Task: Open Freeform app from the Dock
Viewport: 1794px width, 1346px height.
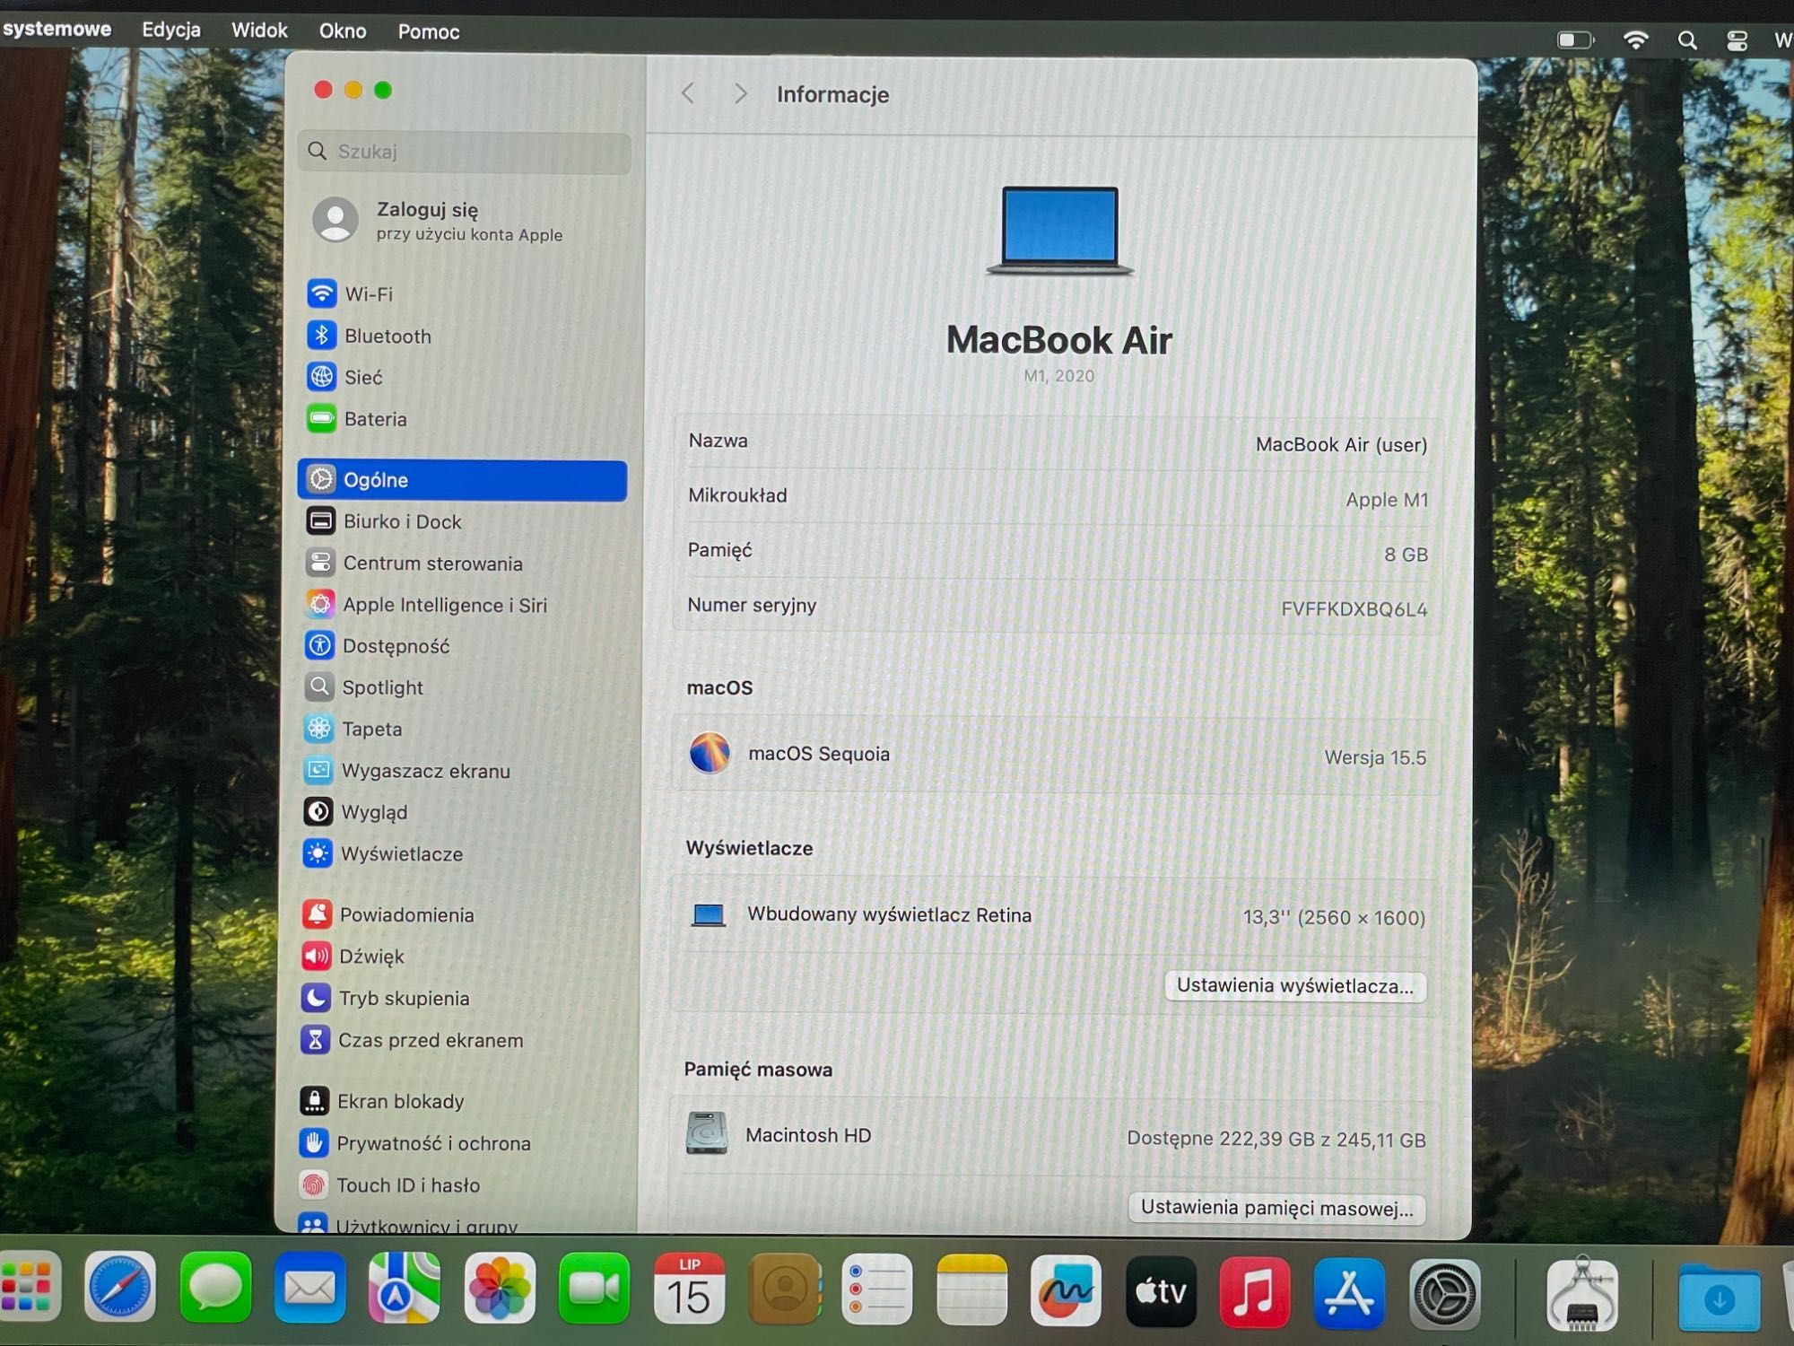Action: coord(1066,1291)
